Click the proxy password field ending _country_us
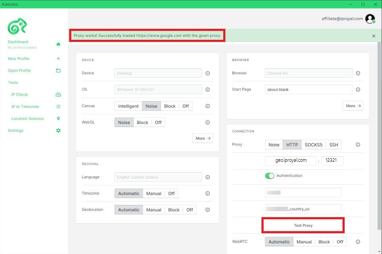 tap(303, 209)
